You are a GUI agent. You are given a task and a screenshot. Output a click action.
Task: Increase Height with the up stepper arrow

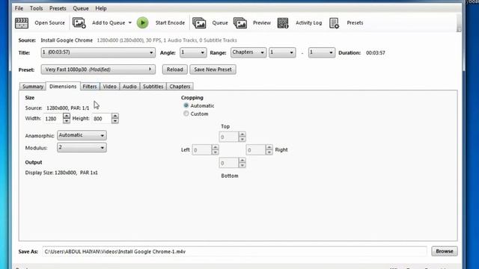click(x=115, y=117)
